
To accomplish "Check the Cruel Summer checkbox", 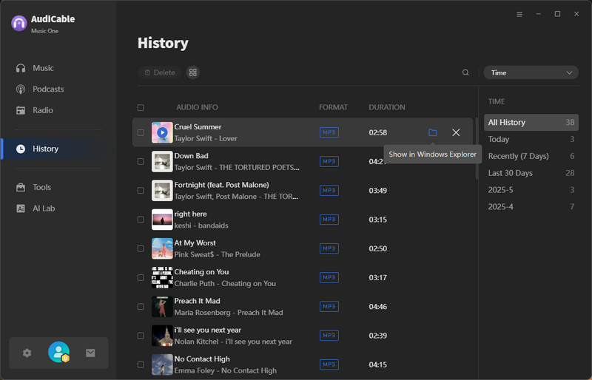I will point(141,132).
